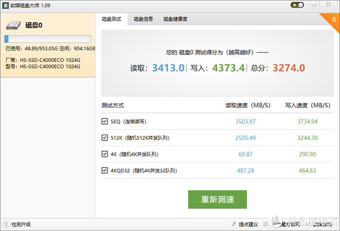The height and width of the screenshot is (231, 340).
Task: Collapse panel via orange corner chevron
Action: [334, 19]
